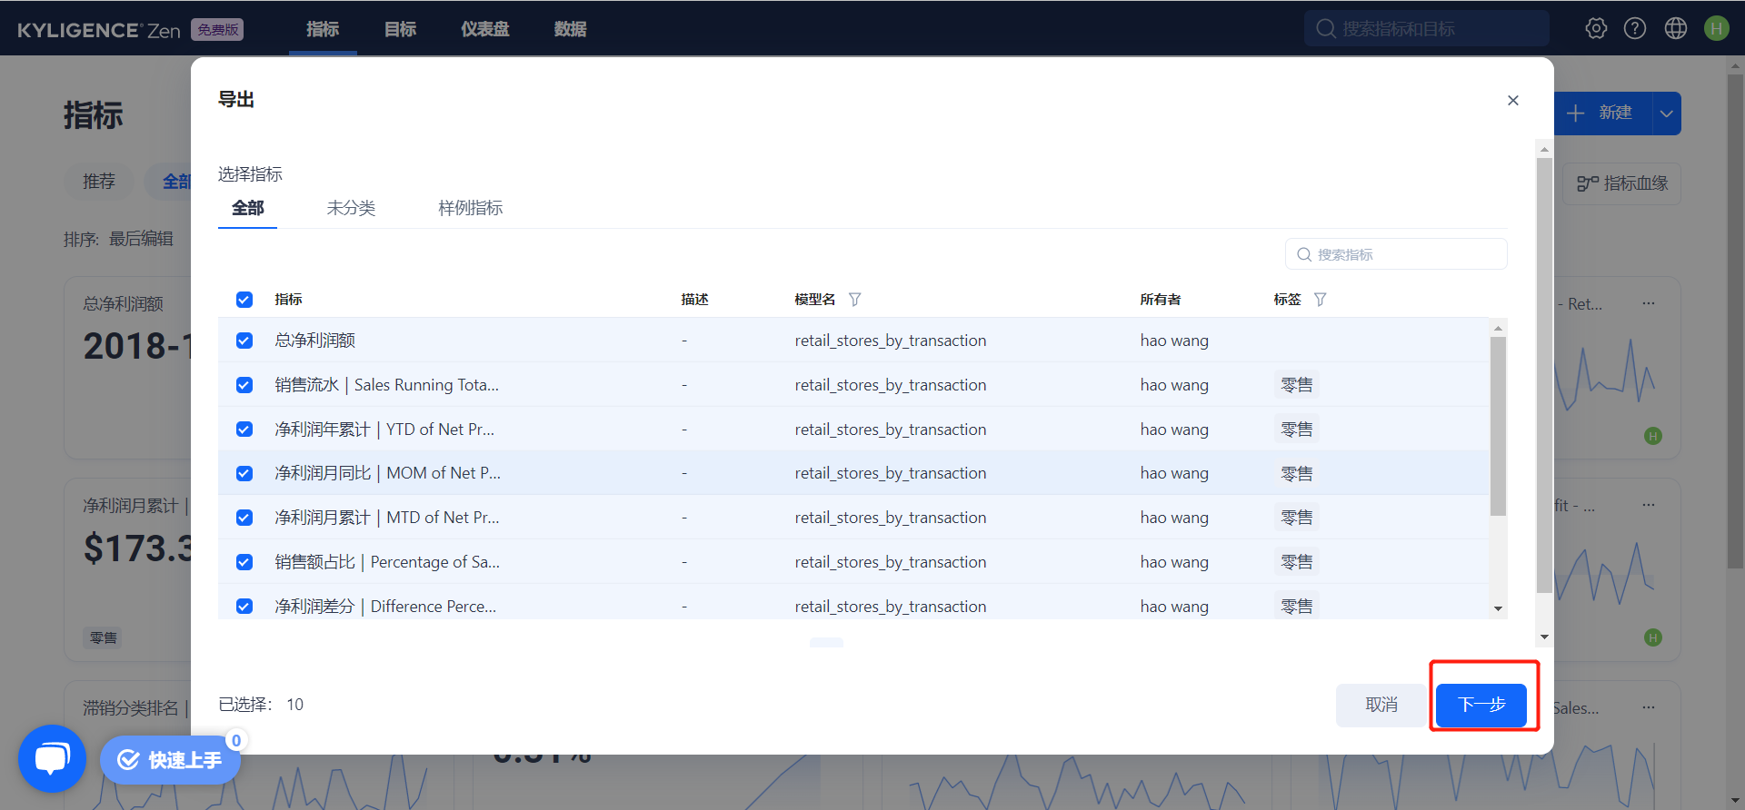Uncheck the 净利润差分 Difference checkbox

[x=244, y=606]
